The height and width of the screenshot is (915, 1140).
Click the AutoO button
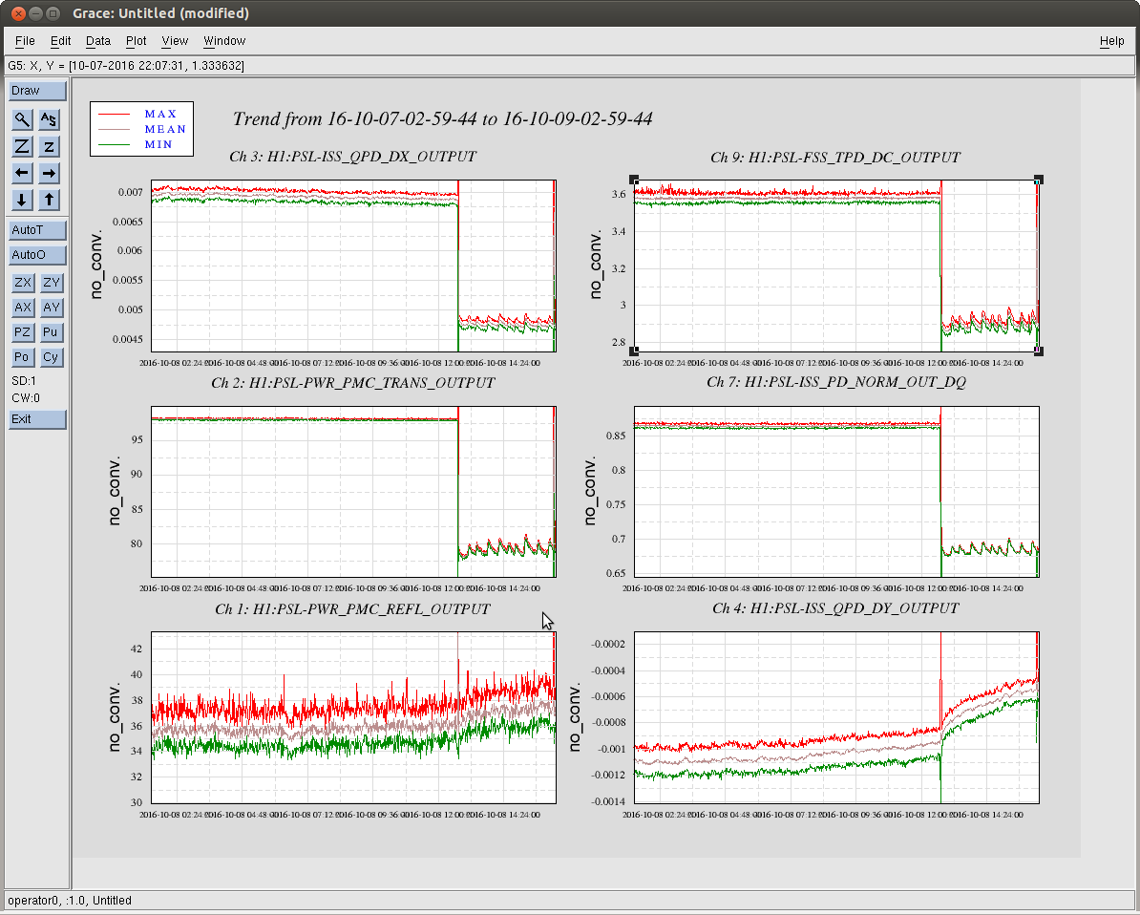point(37,255)
